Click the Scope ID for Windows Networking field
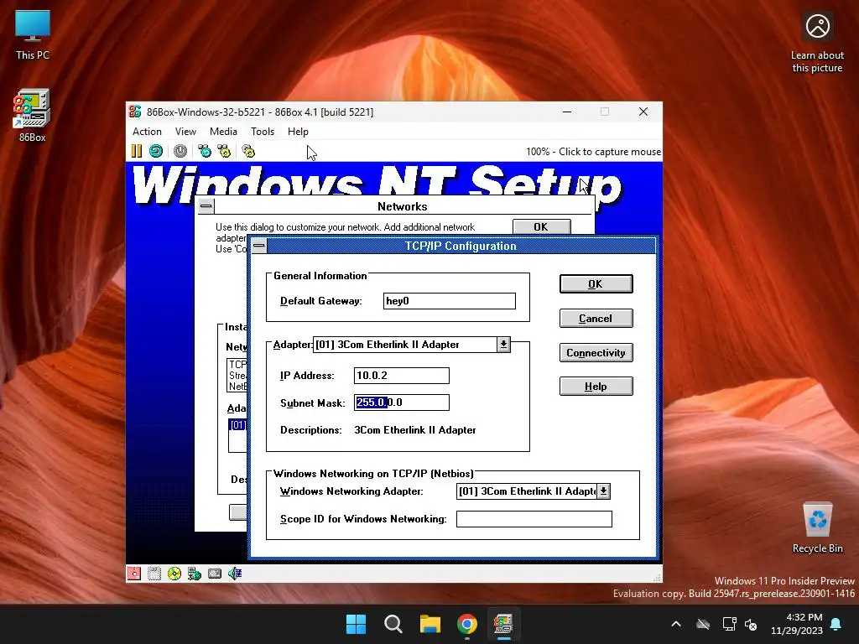The width and height of the screenshot is (859, 644). [x=534, y=518]
